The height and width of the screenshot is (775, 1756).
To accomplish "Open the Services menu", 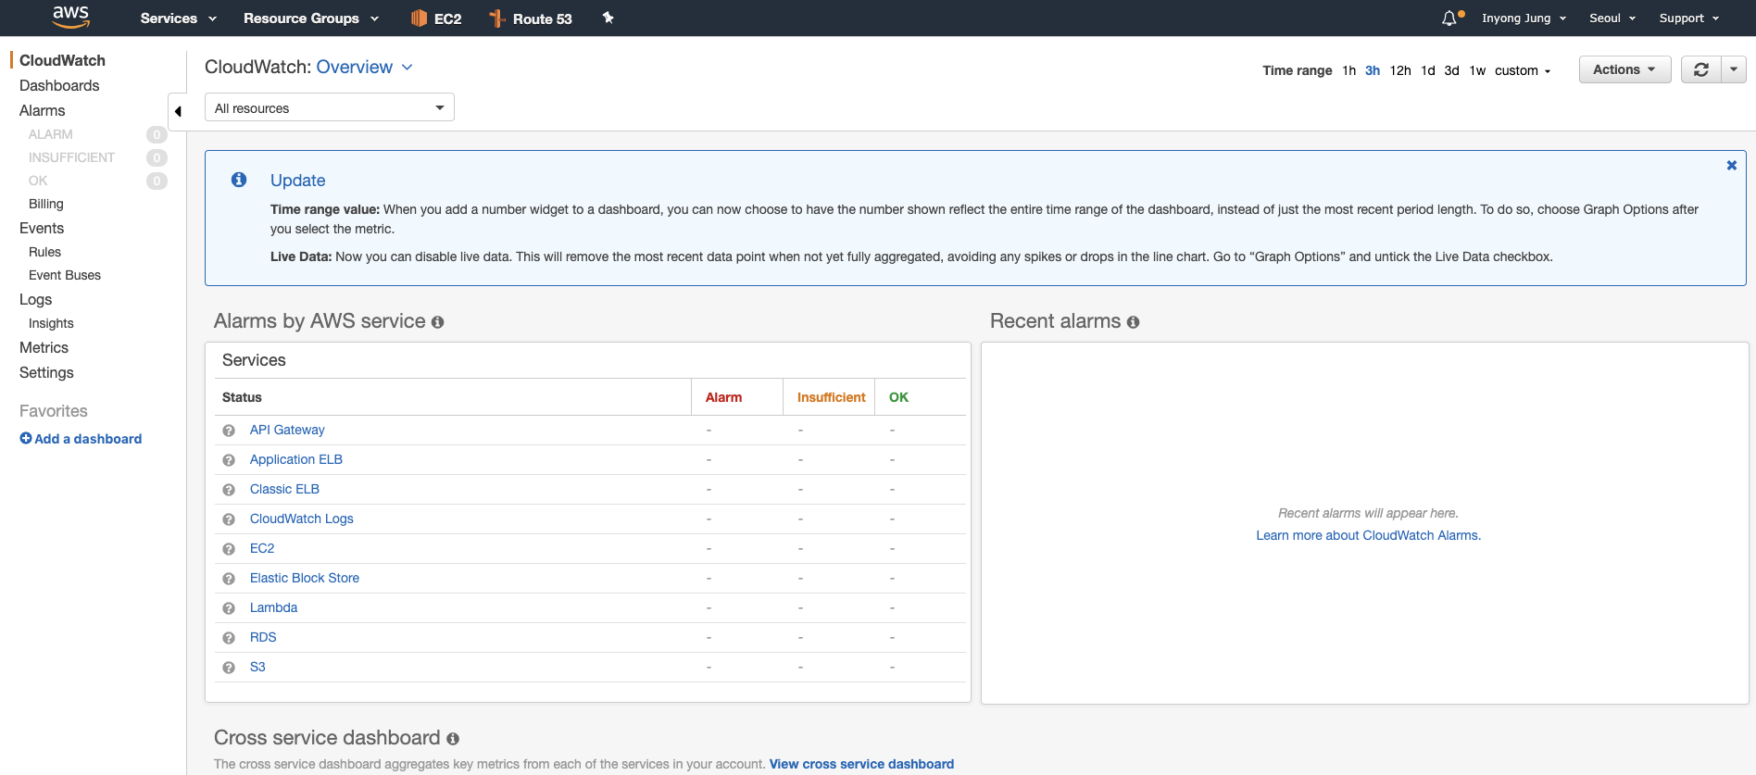I will coord(178,19).
